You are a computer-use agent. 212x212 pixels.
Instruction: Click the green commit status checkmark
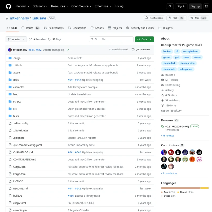point(68,50)
